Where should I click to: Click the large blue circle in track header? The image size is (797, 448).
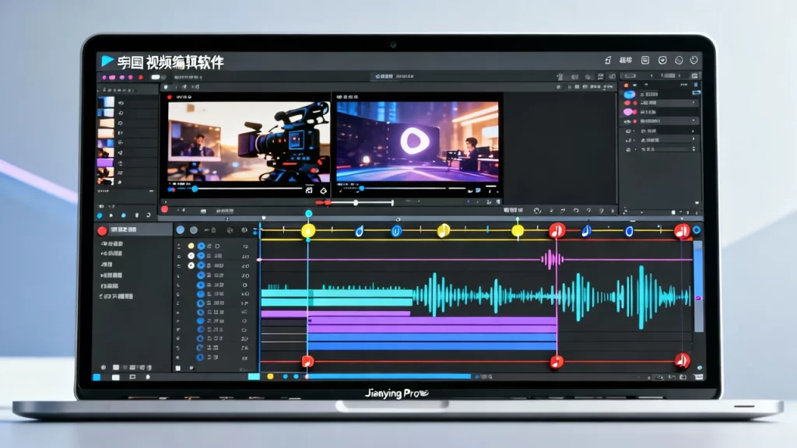181,230
